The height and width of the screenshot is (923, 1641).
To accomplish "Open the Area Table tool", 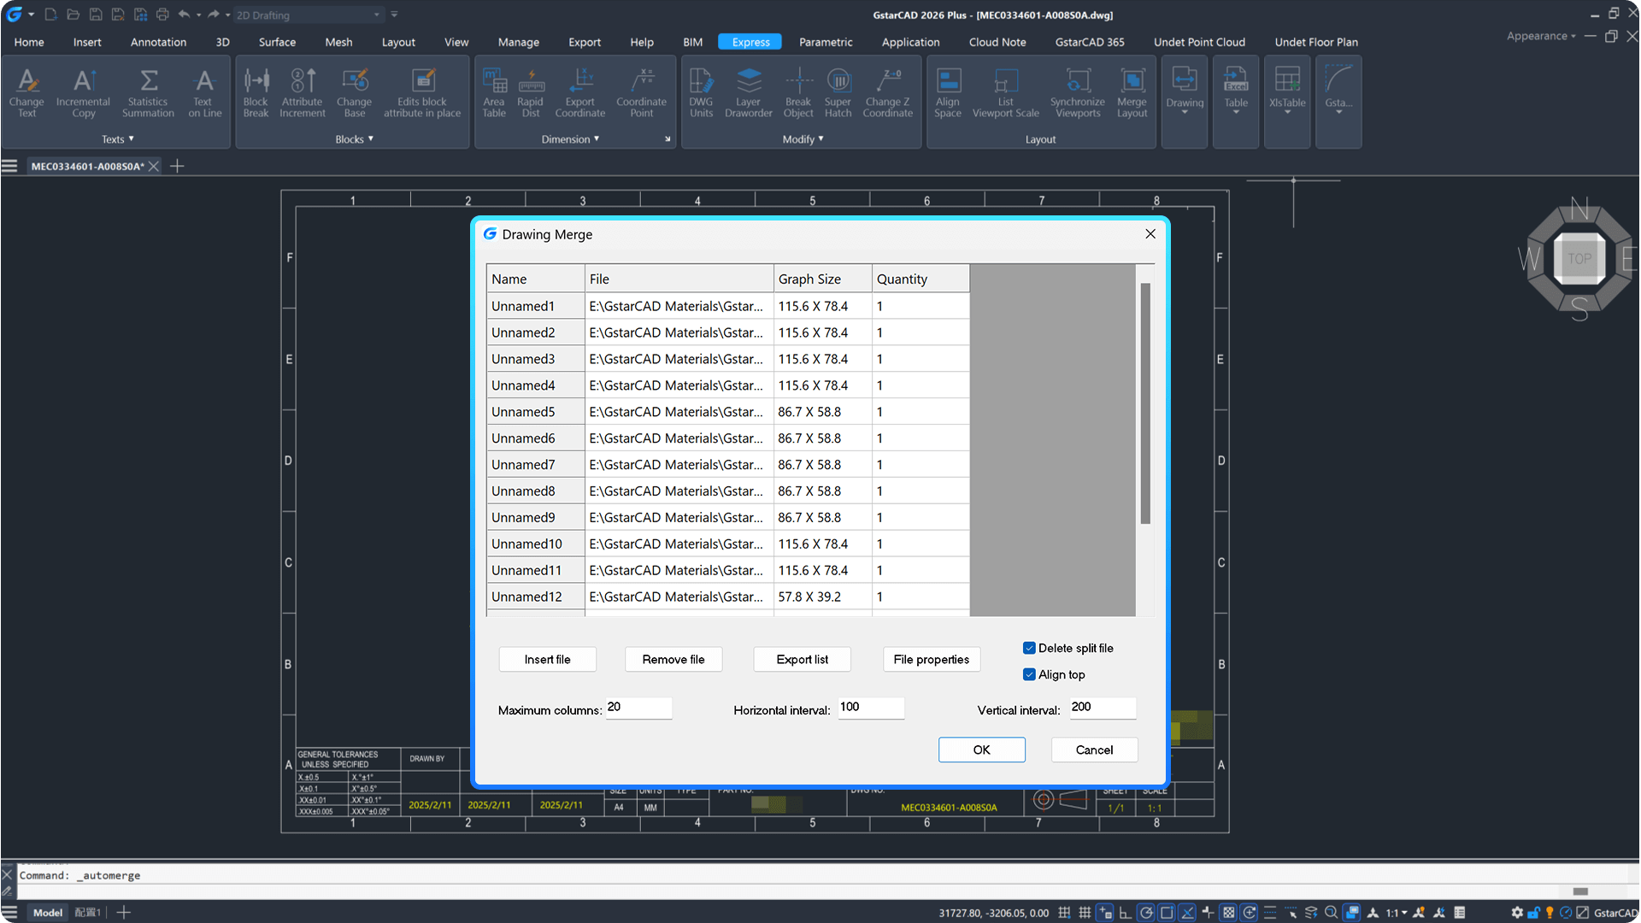I will click(x=494, y=91).
